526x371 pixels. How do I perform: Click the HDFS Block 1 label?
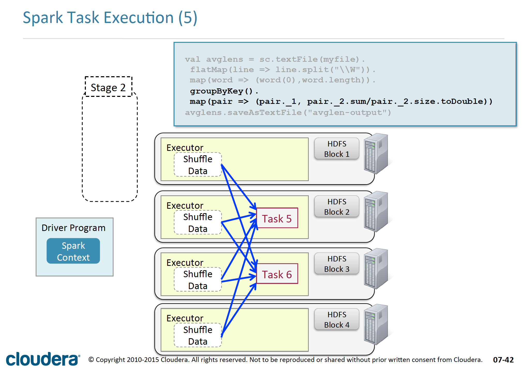[x=337, y=149]
